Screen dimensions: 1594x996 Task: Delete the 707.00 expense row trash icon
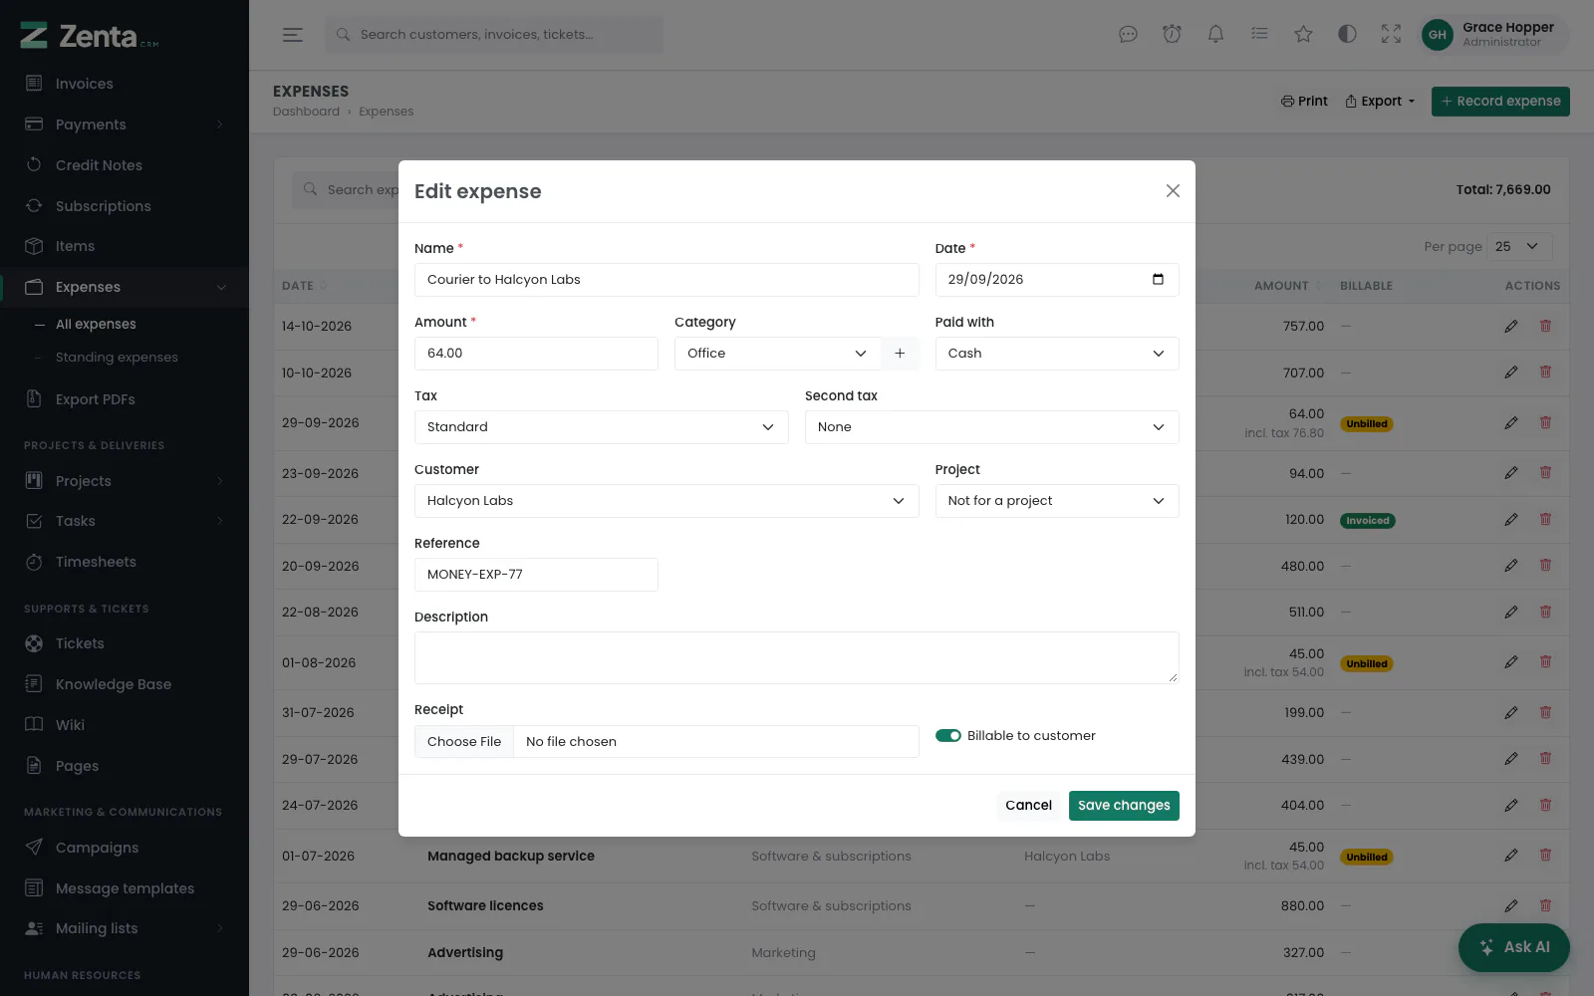(x=1546, y=373)
